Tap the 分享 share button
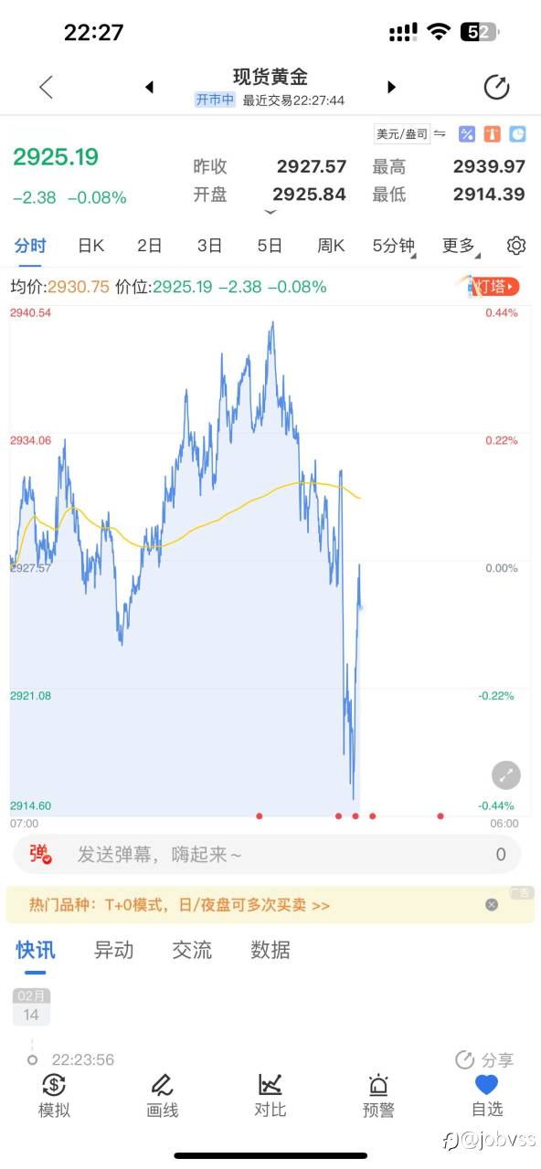The height and width of the screenshot is (1169, 541). click(484, 1059)
